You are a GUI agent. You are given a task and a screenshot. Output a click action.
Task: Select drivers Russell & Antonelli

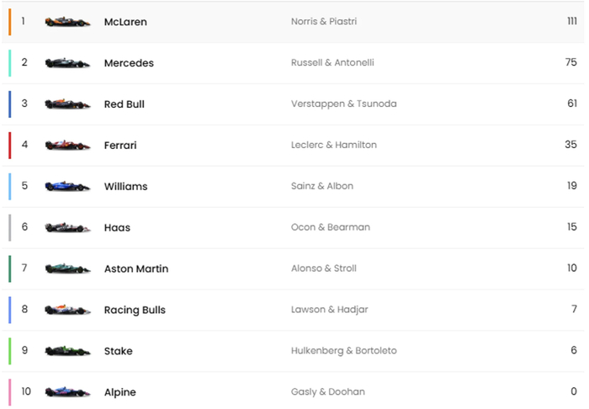tap(332, 63)
